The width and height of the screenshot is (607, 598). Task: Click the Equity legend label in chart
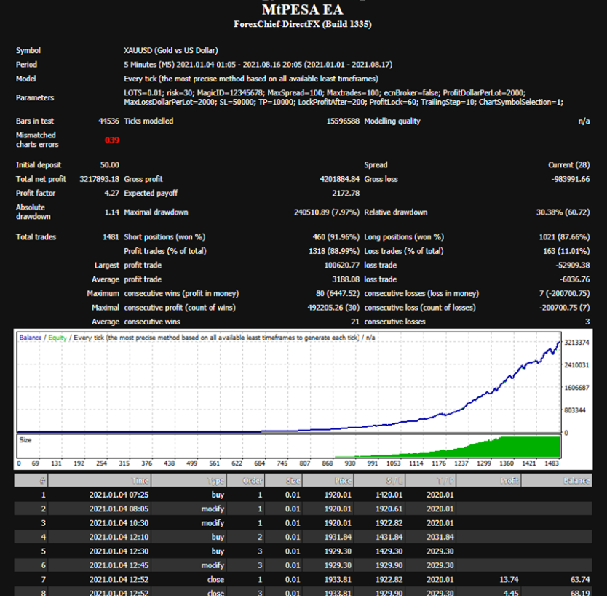(x=57, y=338)
